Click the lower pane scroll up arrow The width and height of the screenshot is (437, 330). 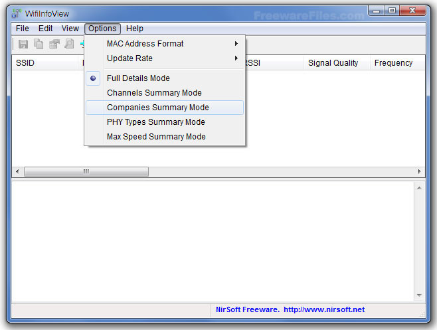(419, 188)
